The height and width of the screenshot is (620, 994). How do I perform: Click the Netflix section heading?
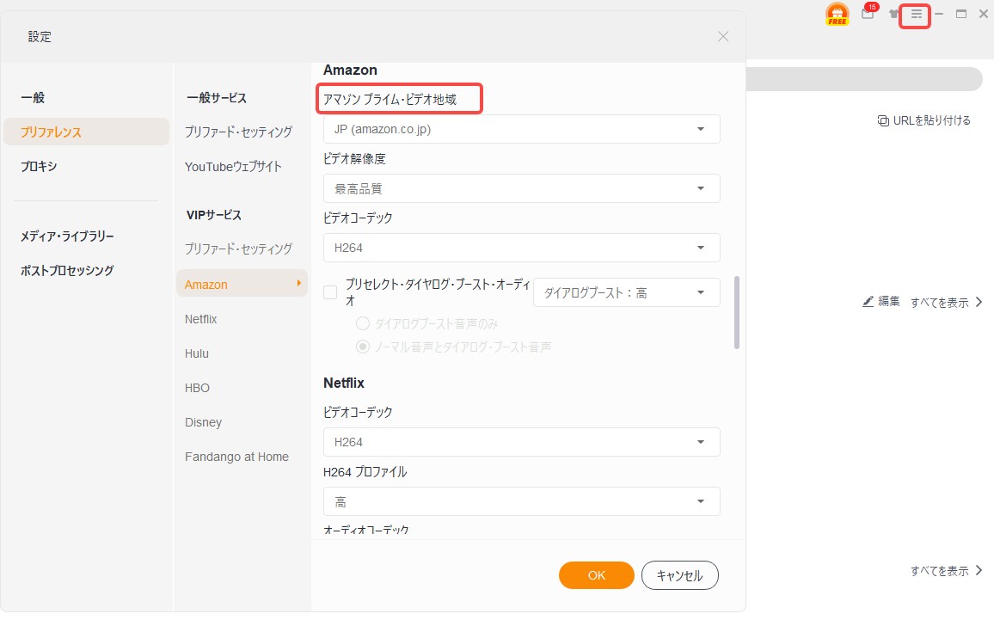pyautogui.click(x=344, y=383)
